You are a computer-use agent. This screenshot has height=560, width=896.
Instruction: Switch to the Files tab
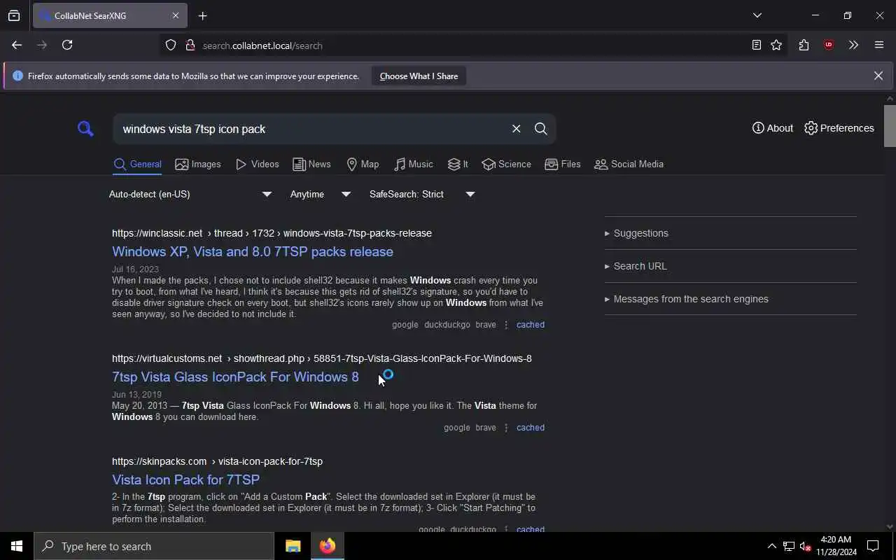pyautogui.click(x=563, y=164)
